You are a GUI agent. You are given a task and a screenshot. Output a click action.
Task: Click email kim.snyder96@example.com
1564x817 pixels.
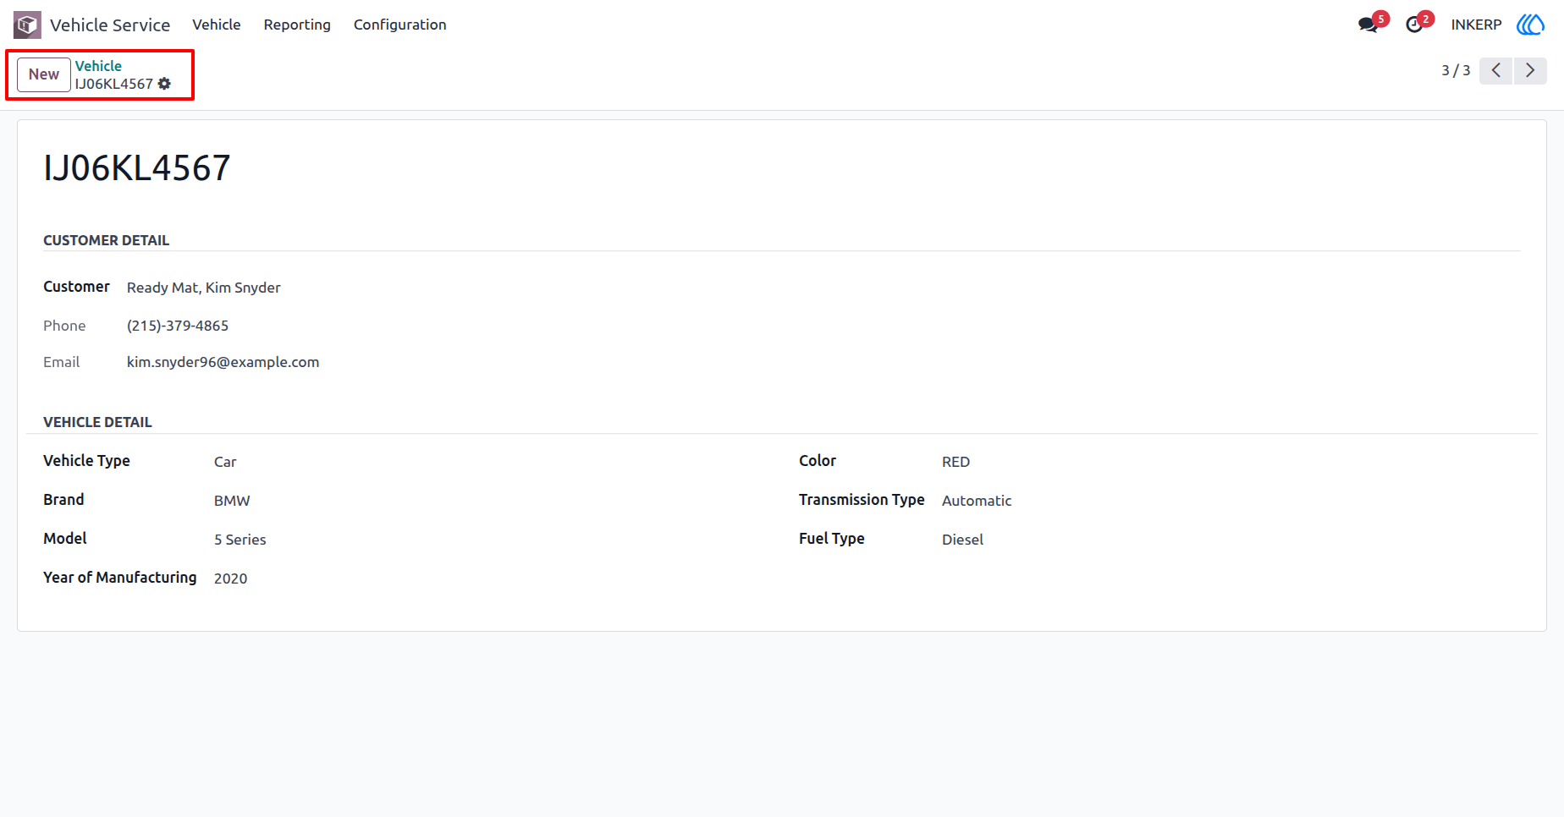coord(223,362)
